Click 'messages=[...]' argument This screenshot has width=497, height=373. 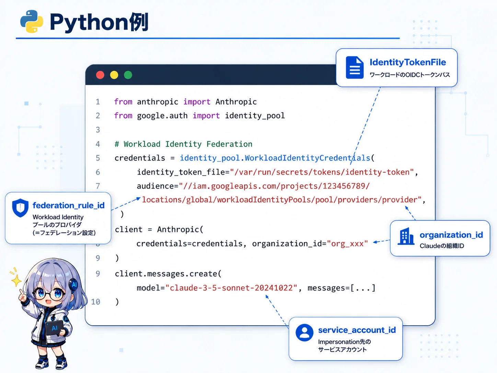coord(342,288)
